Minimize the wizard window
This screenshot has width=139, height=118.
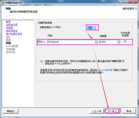coord(121,2)
